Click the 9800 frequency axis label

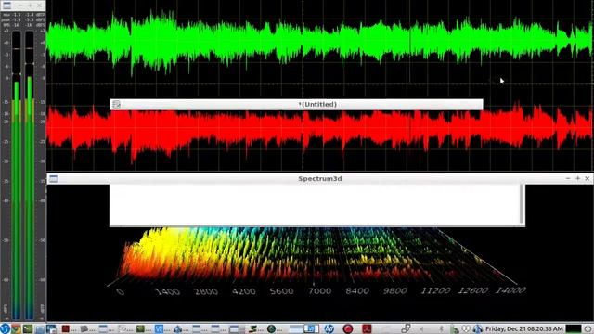click(395, 290)
